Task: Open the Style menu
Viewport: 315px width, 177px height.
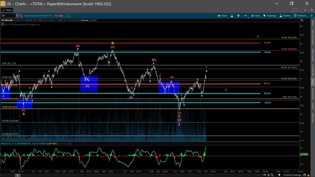Action: click(255, 15)
